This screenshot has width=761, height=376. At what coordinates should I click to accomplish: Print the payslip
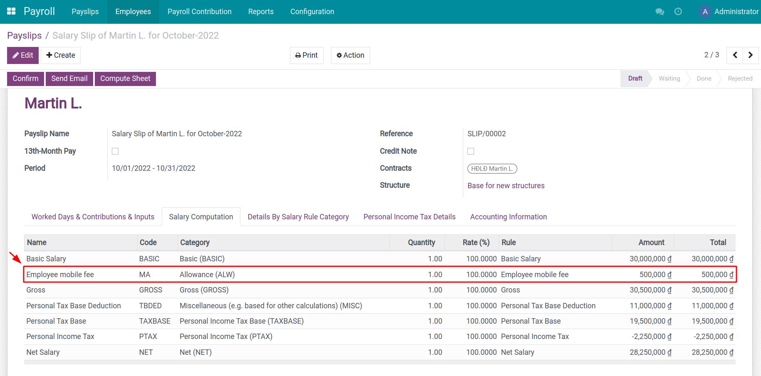pos(306,55)
